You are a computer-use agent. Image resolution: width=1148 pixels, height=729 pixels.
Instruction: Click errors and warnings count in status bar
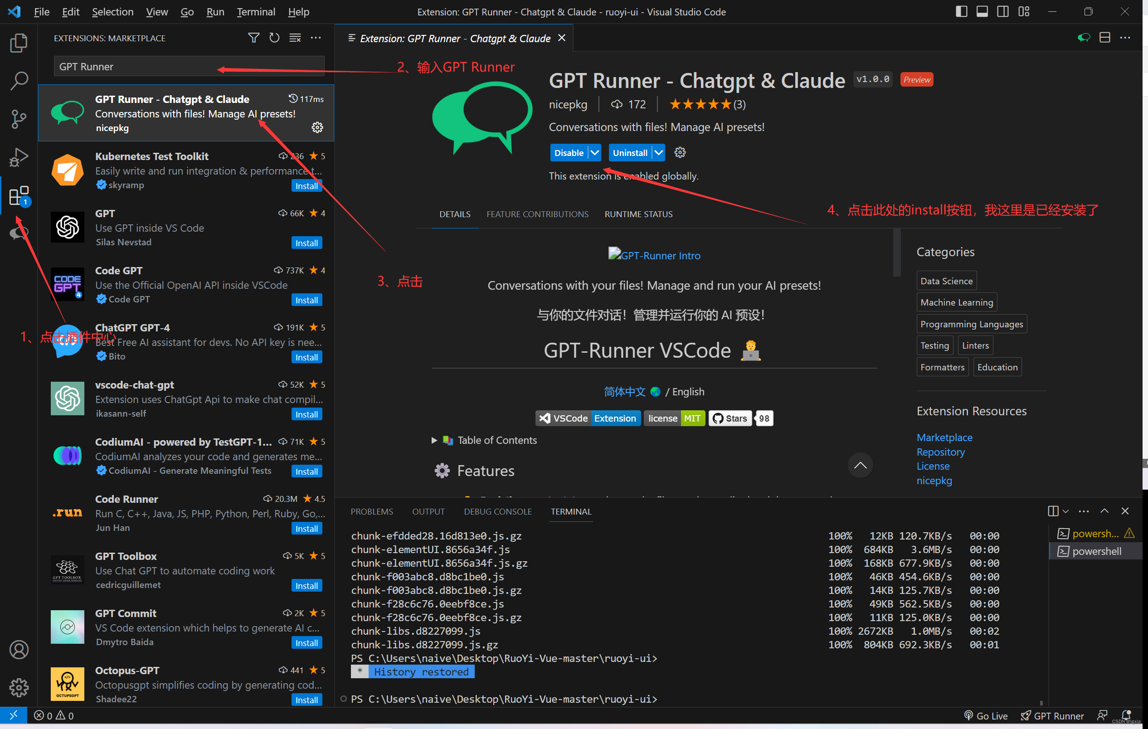point(54,716)
